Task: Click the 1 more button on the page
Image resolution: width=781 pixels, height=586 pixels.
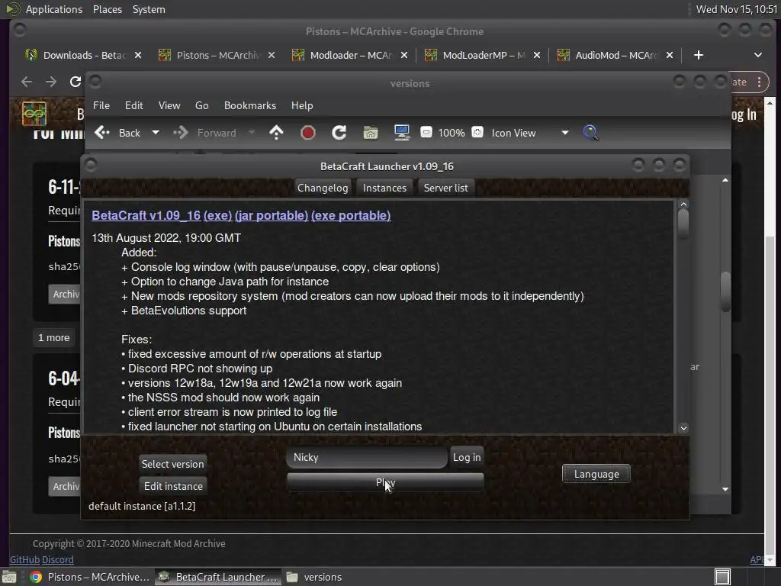Action: pos(54,338)
